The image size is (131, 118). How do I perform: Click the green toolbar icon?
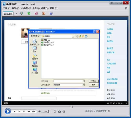pyautogui.click(x=29, y=13)
